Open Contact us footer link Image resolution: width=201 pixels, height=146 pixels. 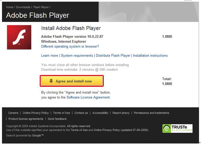coord(81,113)
